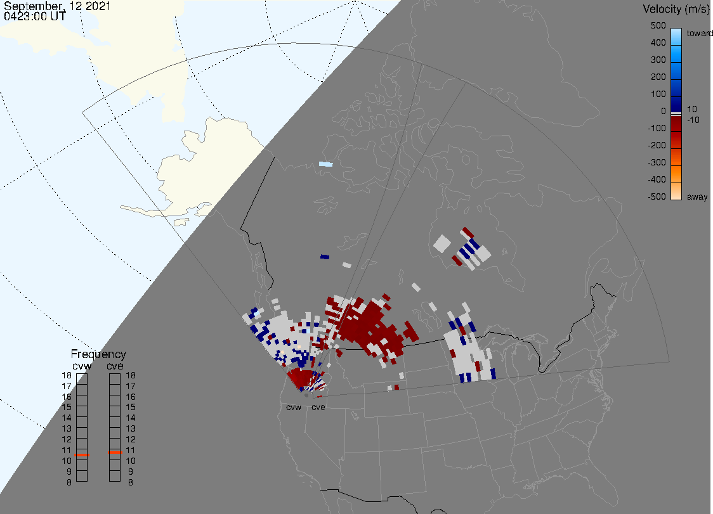Image resolution: width=713 pixels, height=514 pixels.
Task: Click the cvw frequency column label
Action: [82, 366]
